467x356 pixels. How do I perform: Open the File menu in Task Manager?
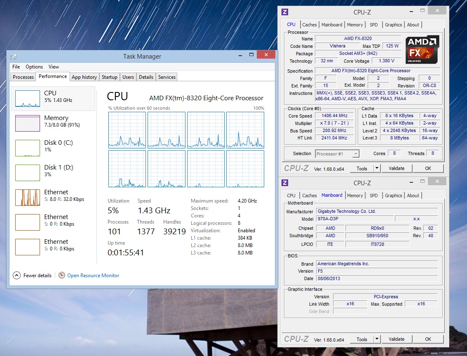[x=16, y=67]
